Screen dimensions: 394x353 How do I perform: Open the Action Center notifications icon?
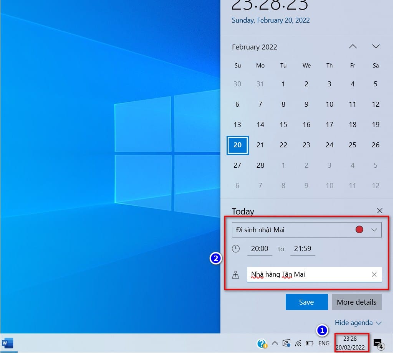point(378,344)
